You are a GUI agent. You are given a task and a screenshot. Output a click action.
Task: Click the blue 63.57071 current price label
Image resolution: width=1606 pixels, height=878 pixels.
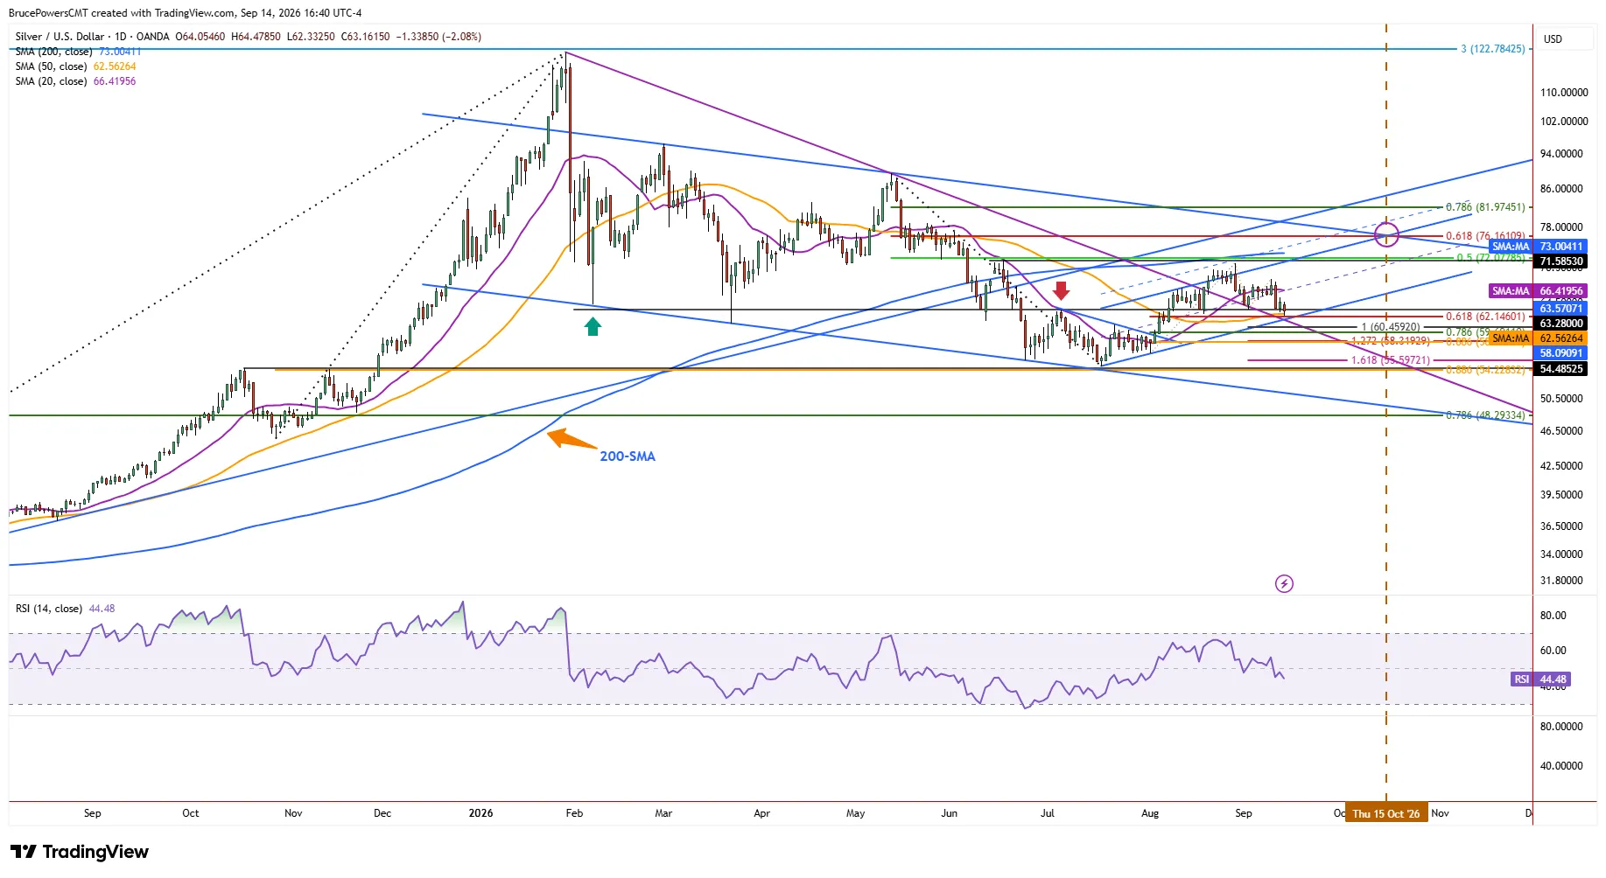(1560, 308)
